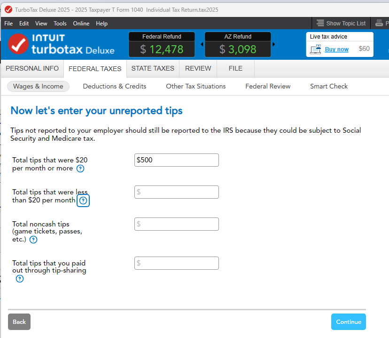Click the 'AZ Refund' header label

click(238, 37)
